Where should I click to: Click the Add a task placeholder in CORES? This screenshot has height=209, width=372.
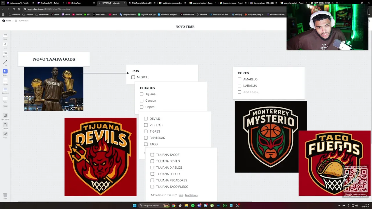click(x=252, y=92)
